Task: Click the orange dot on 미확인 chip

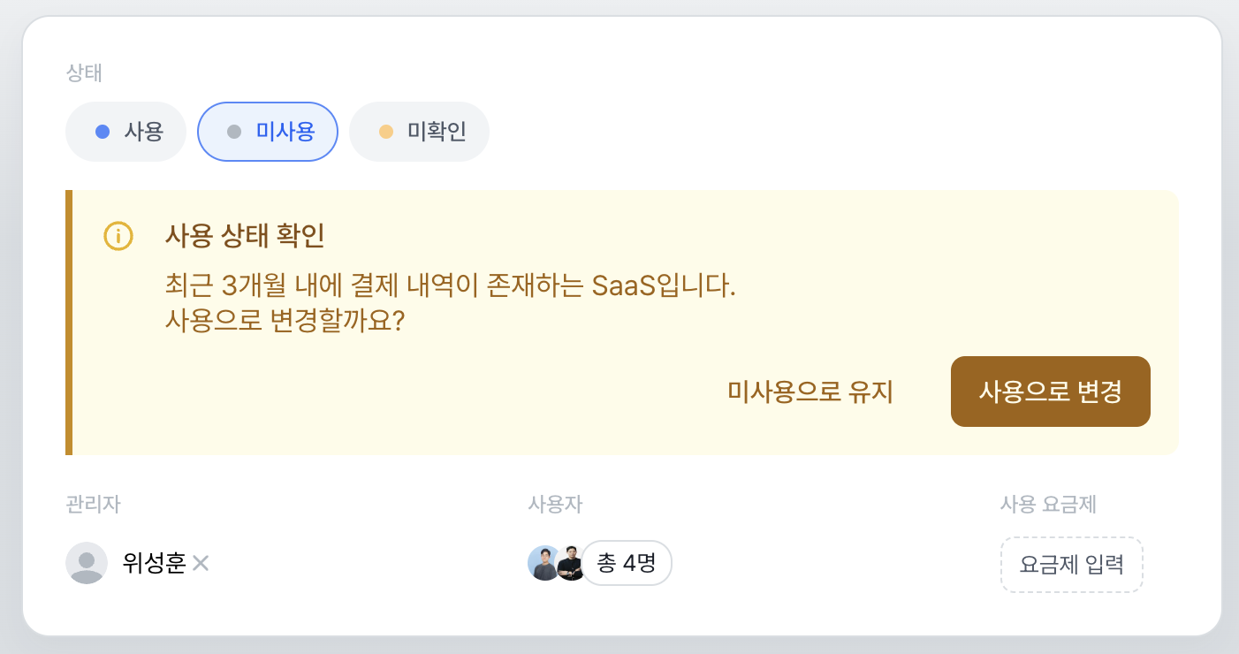Action: [385, 133]
